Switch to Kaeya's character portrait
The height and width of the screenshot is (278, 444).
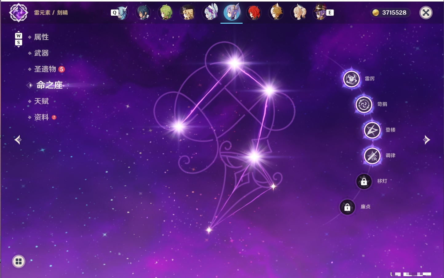click(143, 13)
